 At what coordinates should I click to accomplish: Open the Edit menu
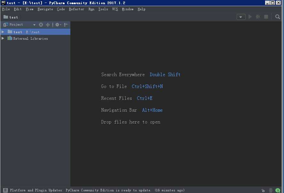18,9
